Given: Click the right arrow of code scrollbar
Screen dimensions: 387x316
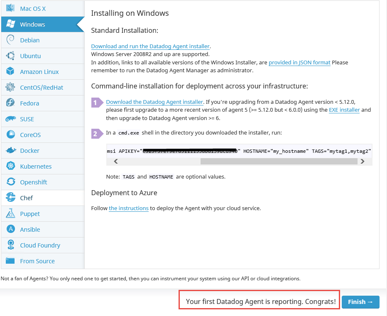Looking at the screenshot, I should click(x=363, y=162).
